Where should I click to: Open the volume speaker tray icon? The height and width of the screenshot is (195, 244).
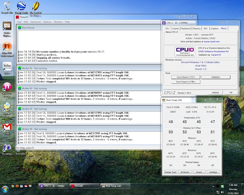223,192
